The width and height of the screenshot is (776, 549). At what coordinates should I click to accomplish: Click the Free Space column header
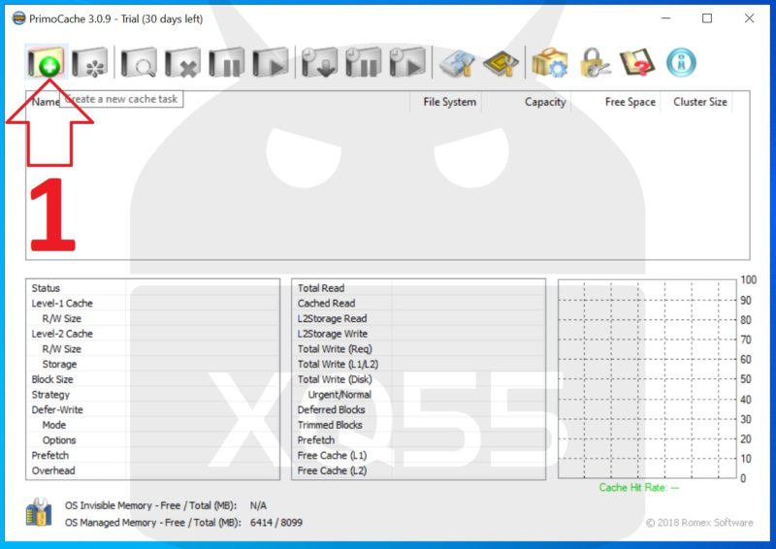click(630, 102)
